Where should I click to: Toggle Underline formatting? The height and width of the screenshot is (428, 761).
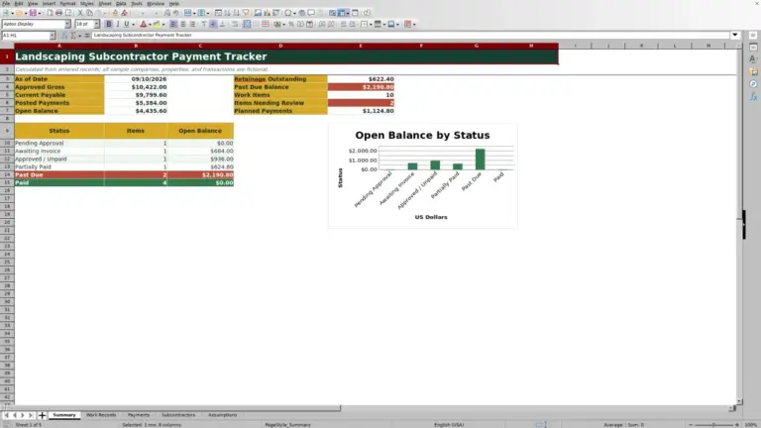point(126,24)
